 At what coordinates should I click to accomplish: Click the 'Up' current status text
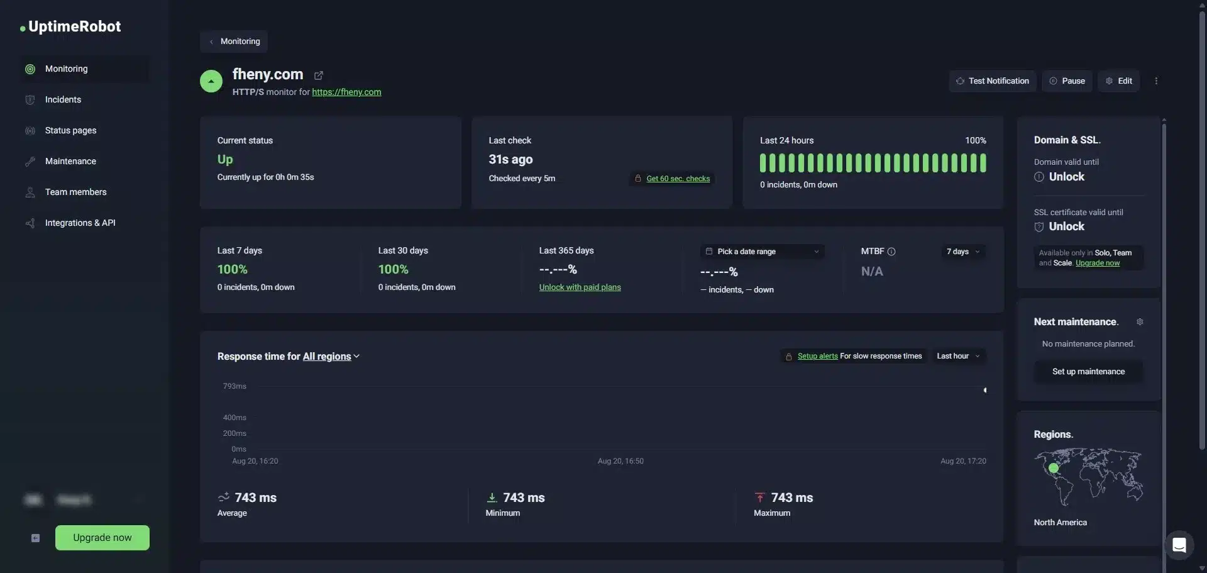point(225,160)
